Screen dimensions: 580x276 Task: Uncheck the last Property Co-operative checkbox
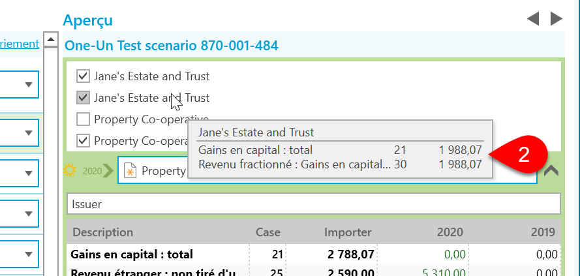tap(83, 140)
